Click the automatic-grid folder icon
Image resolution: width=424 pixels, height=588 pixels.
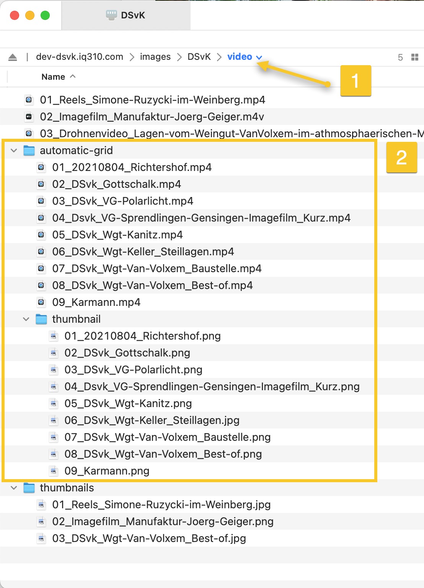29,151
